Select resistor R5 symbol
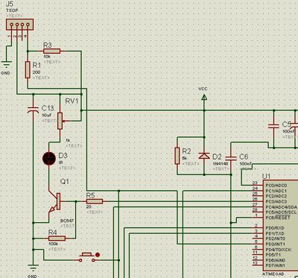Screen dimensions: 298x278 tap(95, 201)
